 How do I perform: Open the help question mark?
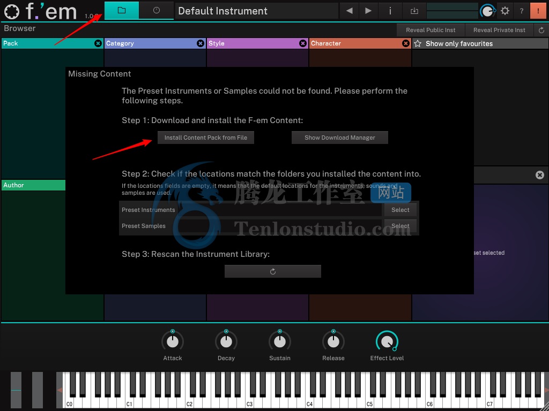pyautogui.click(x=521, y=11)
